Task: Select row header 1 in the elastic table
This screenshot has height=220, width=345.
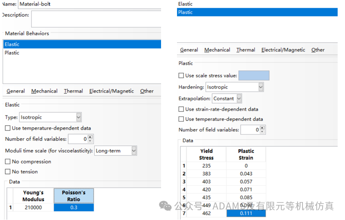Action: point(10,207)
